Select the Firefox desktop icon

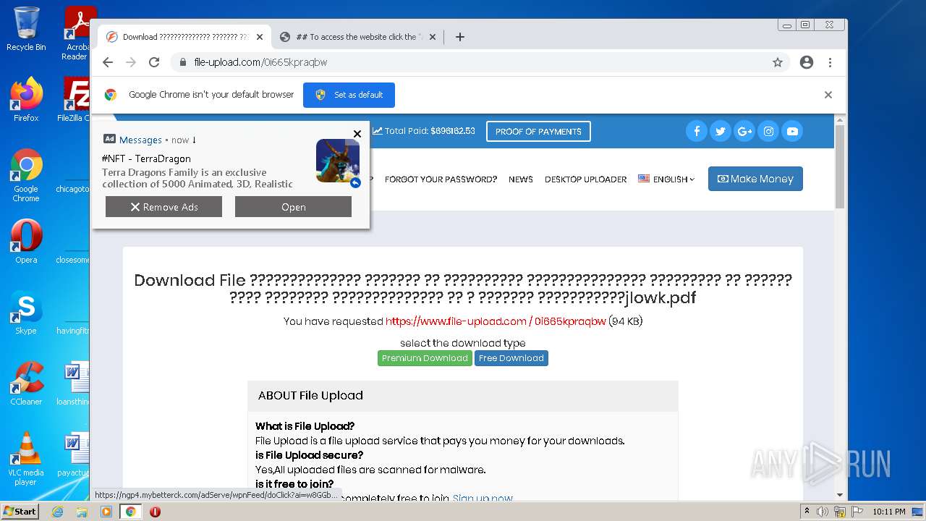pyautogui.click(x=26, y=99)
